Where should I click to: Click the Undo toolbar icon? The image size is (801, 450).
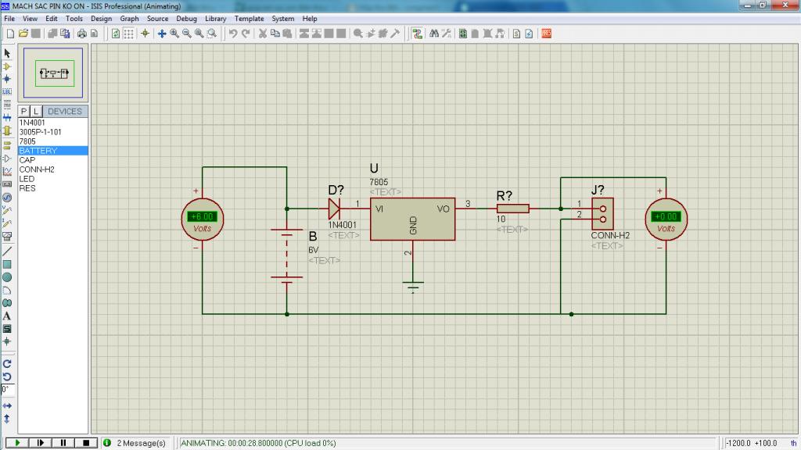(232, 34)
